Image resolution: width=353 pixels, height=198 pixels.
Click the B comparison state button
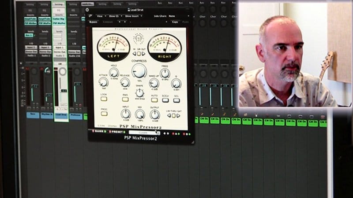click(x=187, y=134)
